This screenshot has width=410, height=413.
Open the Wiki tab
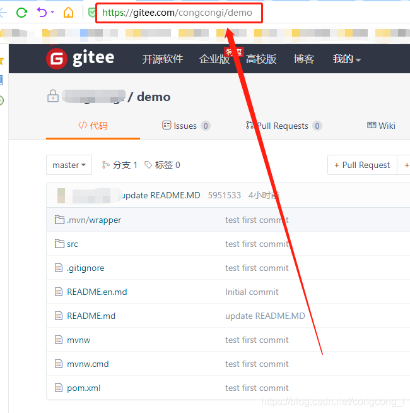[x=381, y=126]
